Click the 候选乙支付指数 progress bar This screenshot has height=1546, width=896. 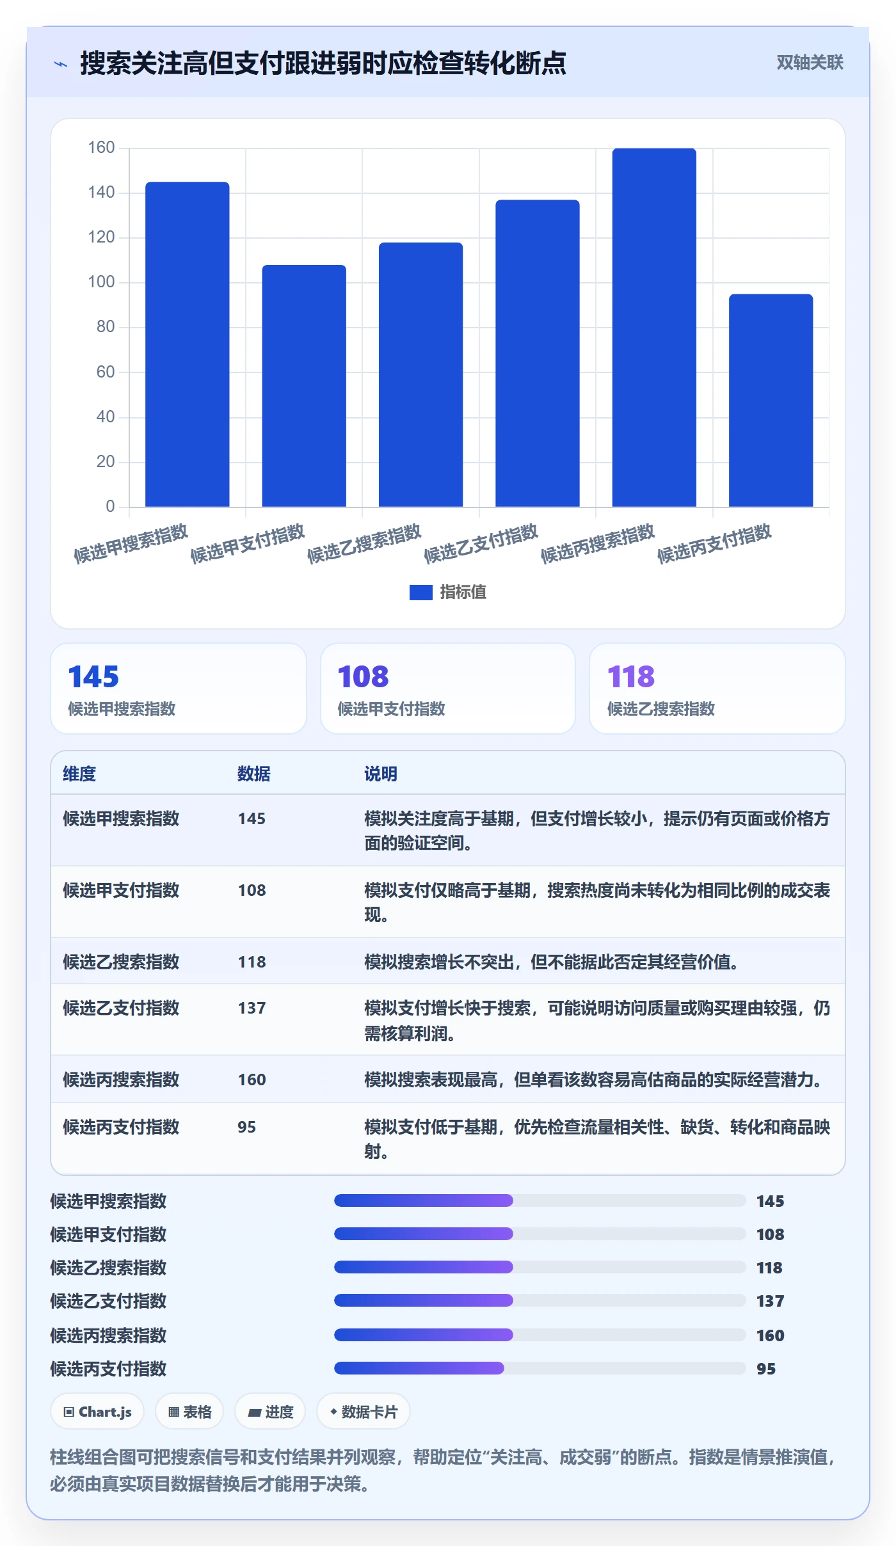(x=540, y=1300)
